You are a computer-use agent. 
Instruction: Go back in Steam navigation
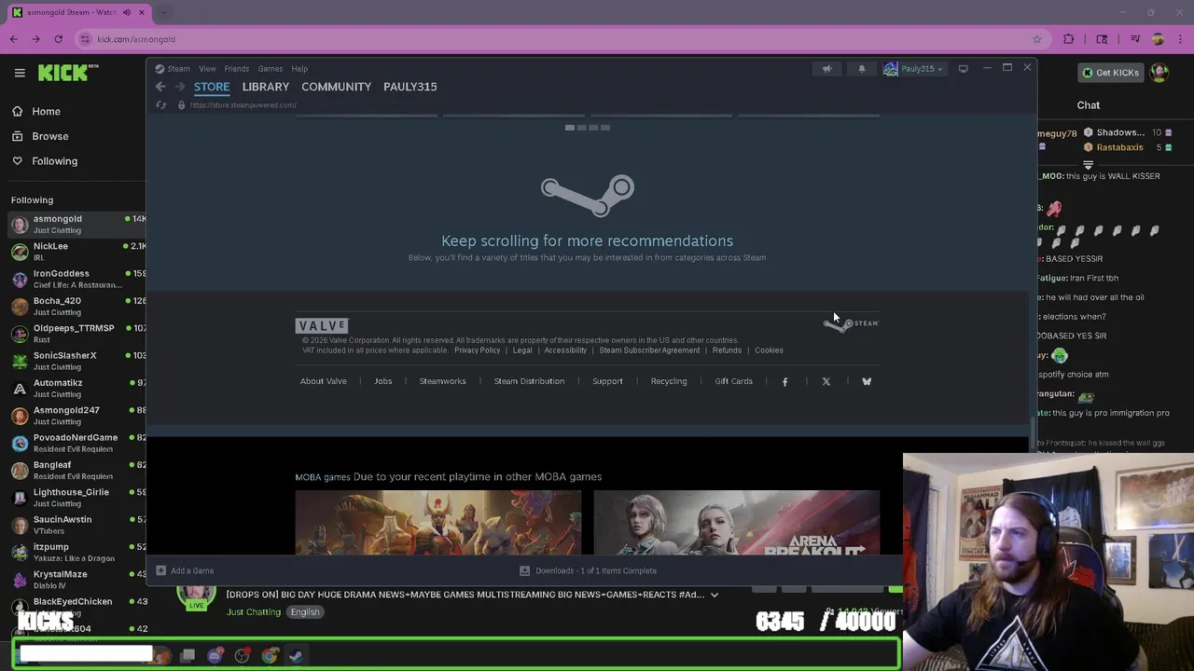tap(160, 87)
